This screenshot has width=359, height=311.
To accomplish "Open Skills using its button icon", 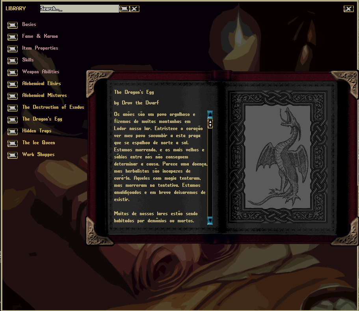I will tap(13, 61).
